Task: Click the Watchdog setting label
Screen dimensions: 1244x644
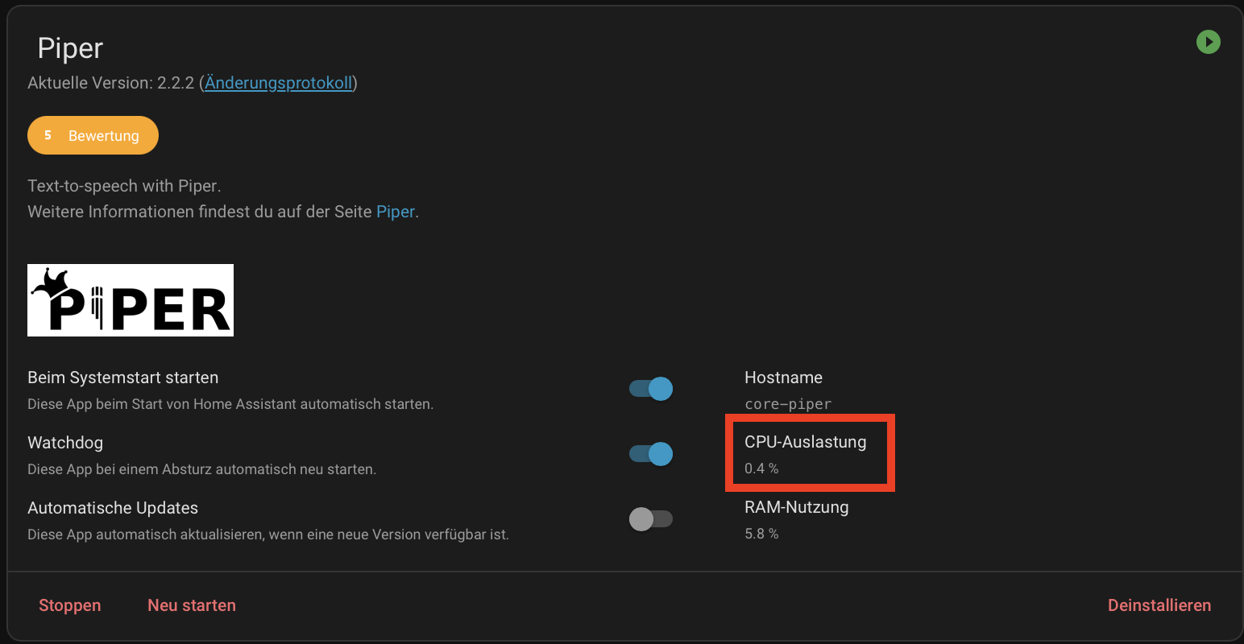Action: (65, 443)
